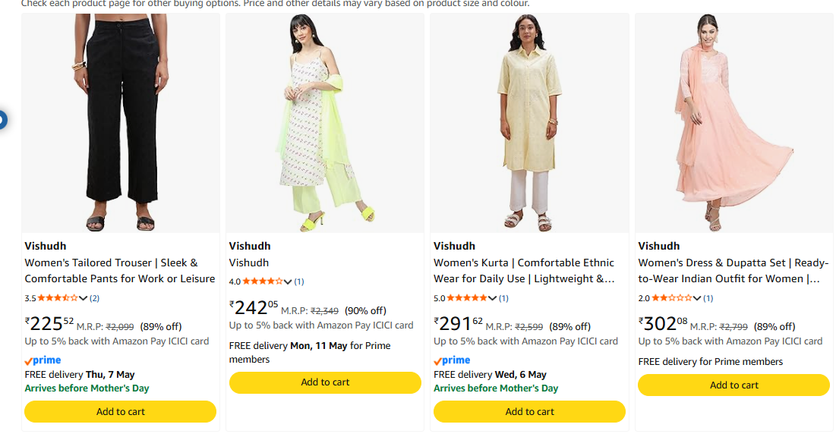Click the Prime badge under Women's Kurta
Image resolution: width=836 pixels, height=437 pixels.
click(453, 360)
